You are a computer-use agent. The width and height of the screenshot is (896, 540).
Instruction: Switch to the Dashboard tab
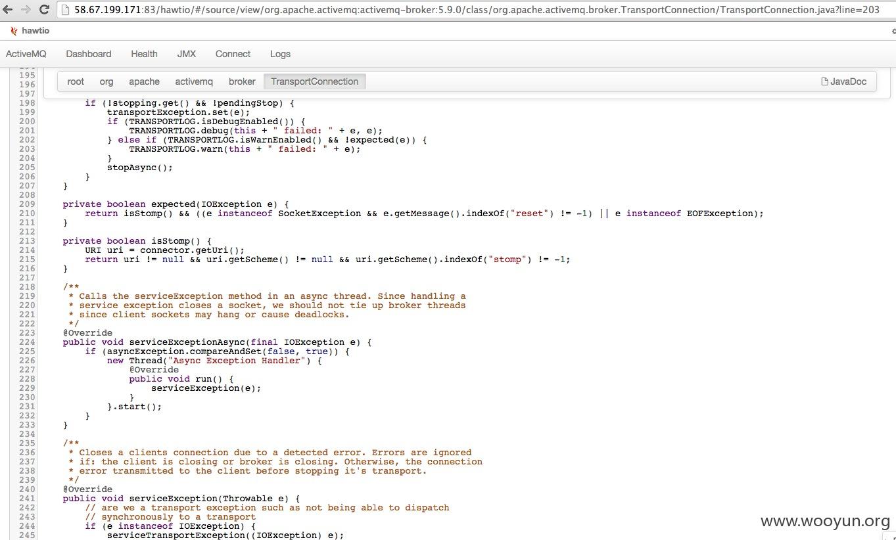(89, 54)
